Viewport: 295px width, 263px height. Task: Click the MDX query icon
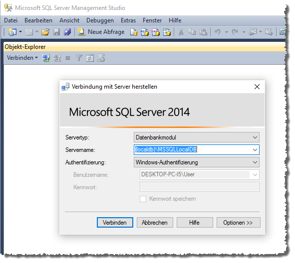click(x=145, y=32)
